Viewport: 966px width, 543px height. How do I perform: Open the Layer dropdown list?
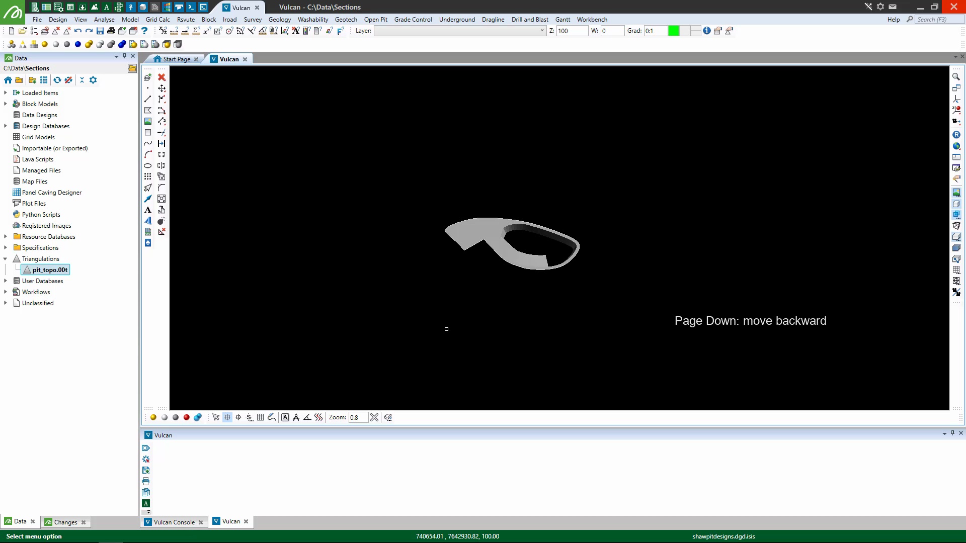(542, 31)
